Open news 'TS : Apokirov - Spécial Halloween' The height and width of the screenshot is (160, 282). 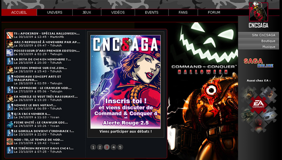(x=47, y=33)
